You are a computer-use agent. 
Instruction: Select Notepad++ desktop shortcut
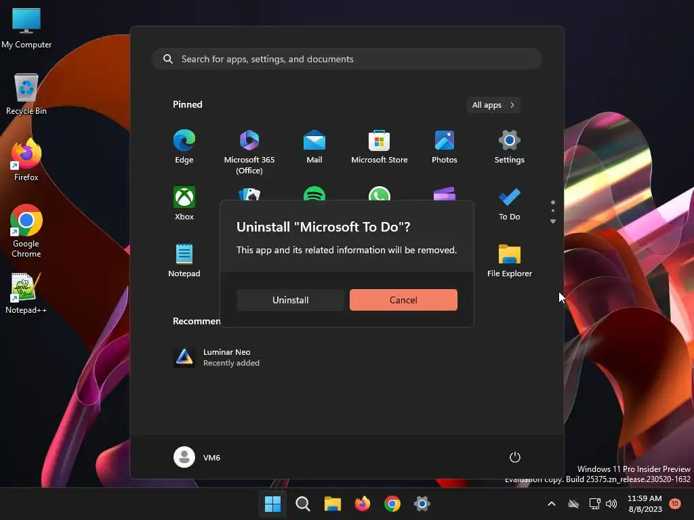26,293
